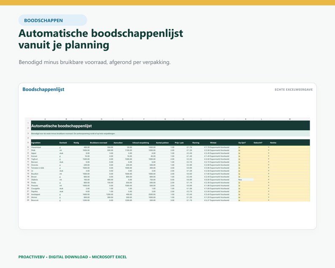
Task: Select the Courgette ingredient cell
Action: [x=45, y=189]
